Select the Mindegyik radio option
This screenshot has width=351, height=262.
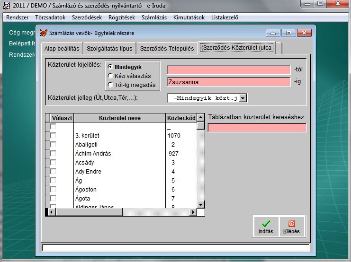click(x=110, y=67)
